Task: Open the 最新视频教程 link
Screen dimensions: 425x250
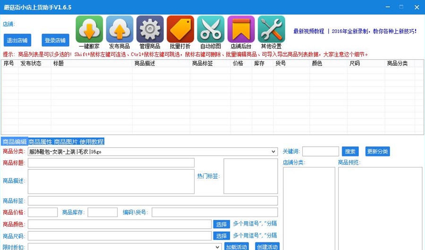Action: point(309,32)
